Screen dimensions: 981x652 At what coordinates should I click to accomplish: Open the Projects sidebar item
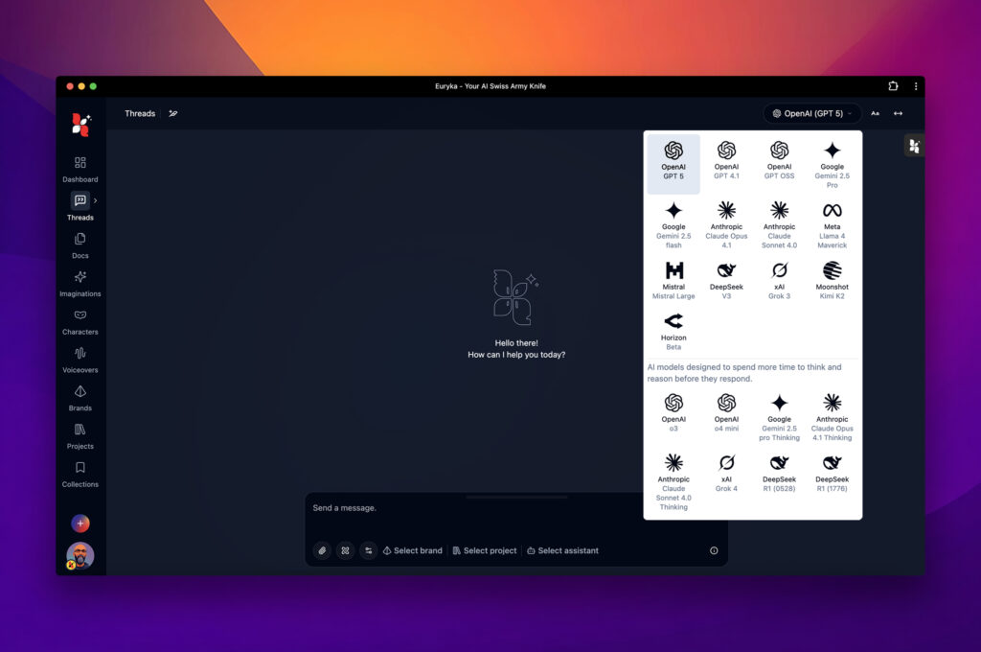[80, 435]
